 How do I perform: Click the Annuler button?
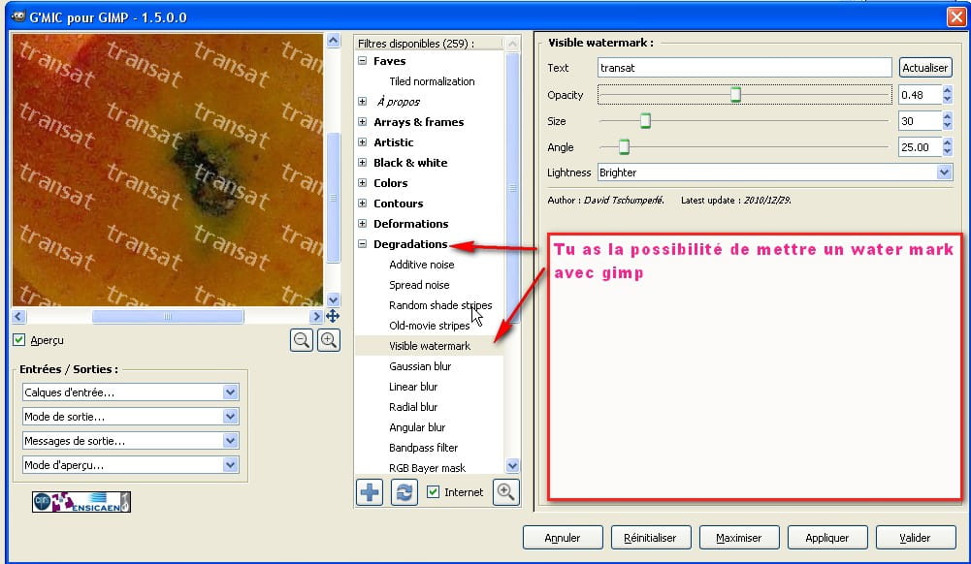[x=563, y=538]
